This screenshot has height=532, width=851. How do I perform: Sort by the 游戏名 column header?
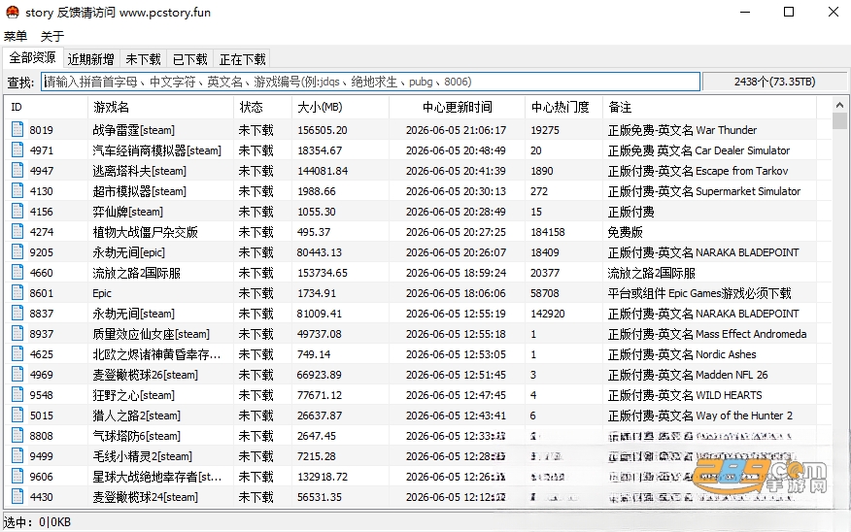[x=160, y=108]
